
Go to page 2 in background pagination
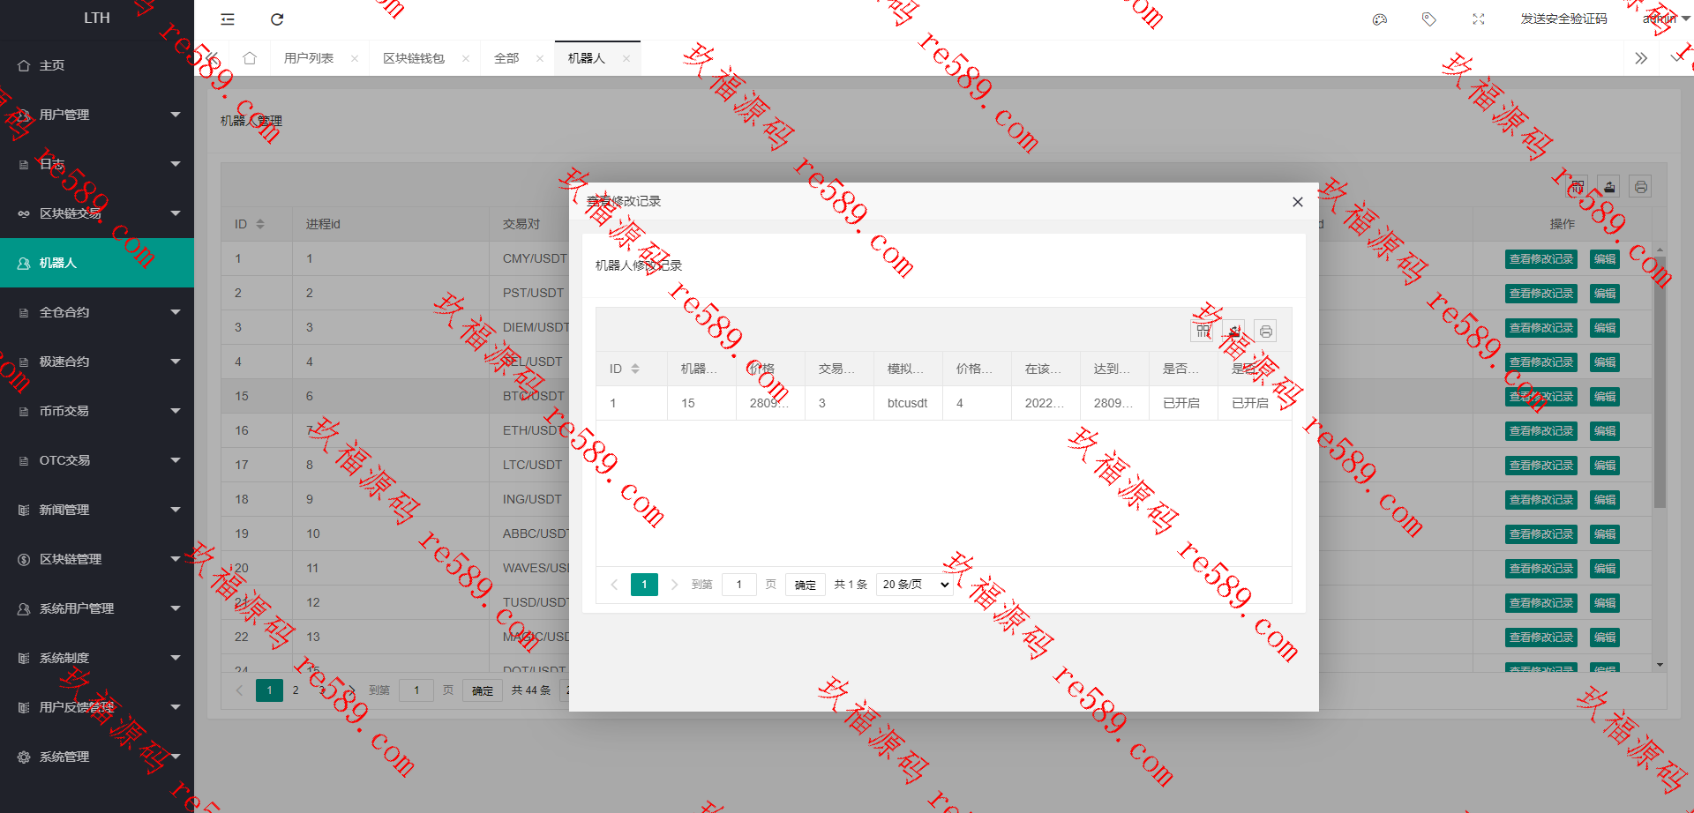point(296,690)
